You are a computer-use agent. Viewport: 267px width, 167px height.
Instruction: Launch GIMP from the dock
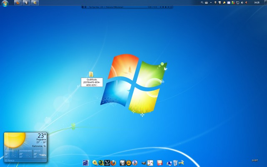pos(144,163)
